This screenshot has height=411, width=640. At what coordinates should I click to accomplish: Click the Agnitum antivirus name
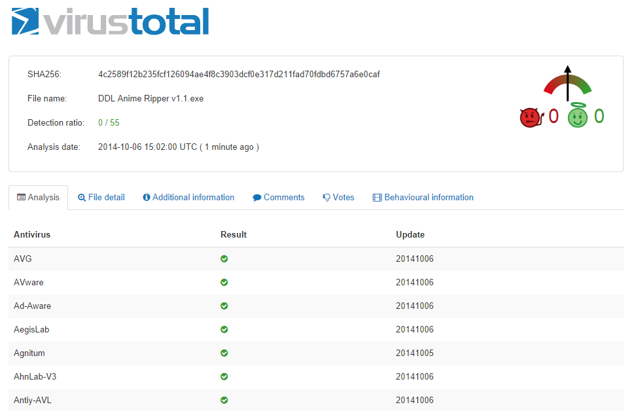click(x=29, y=353)
